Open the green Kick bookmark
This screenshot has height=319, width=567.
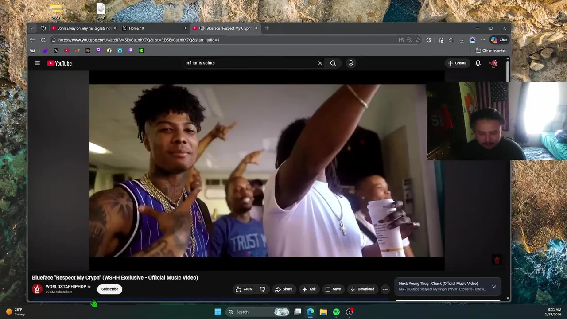tap(141, 51)
